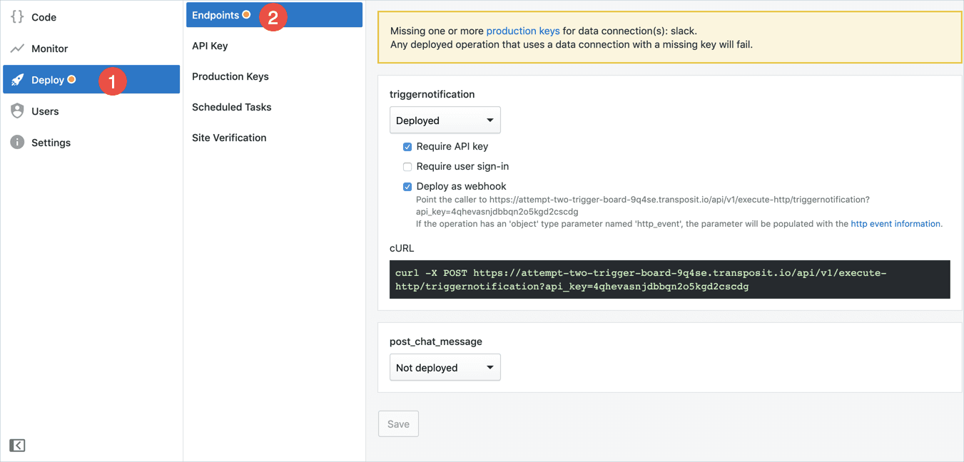Click the red number 1 marker badge
This screenshot has width=964, height=462.
(112, 81)
